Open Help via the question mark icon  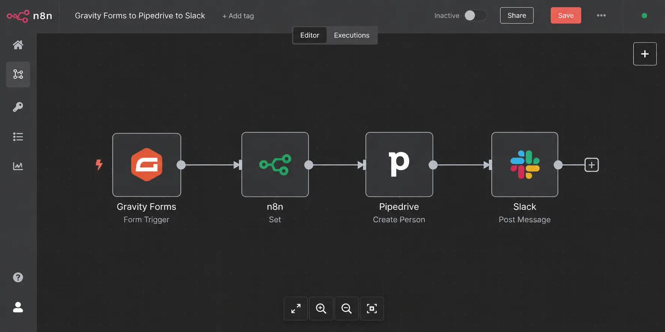(18, 277)
